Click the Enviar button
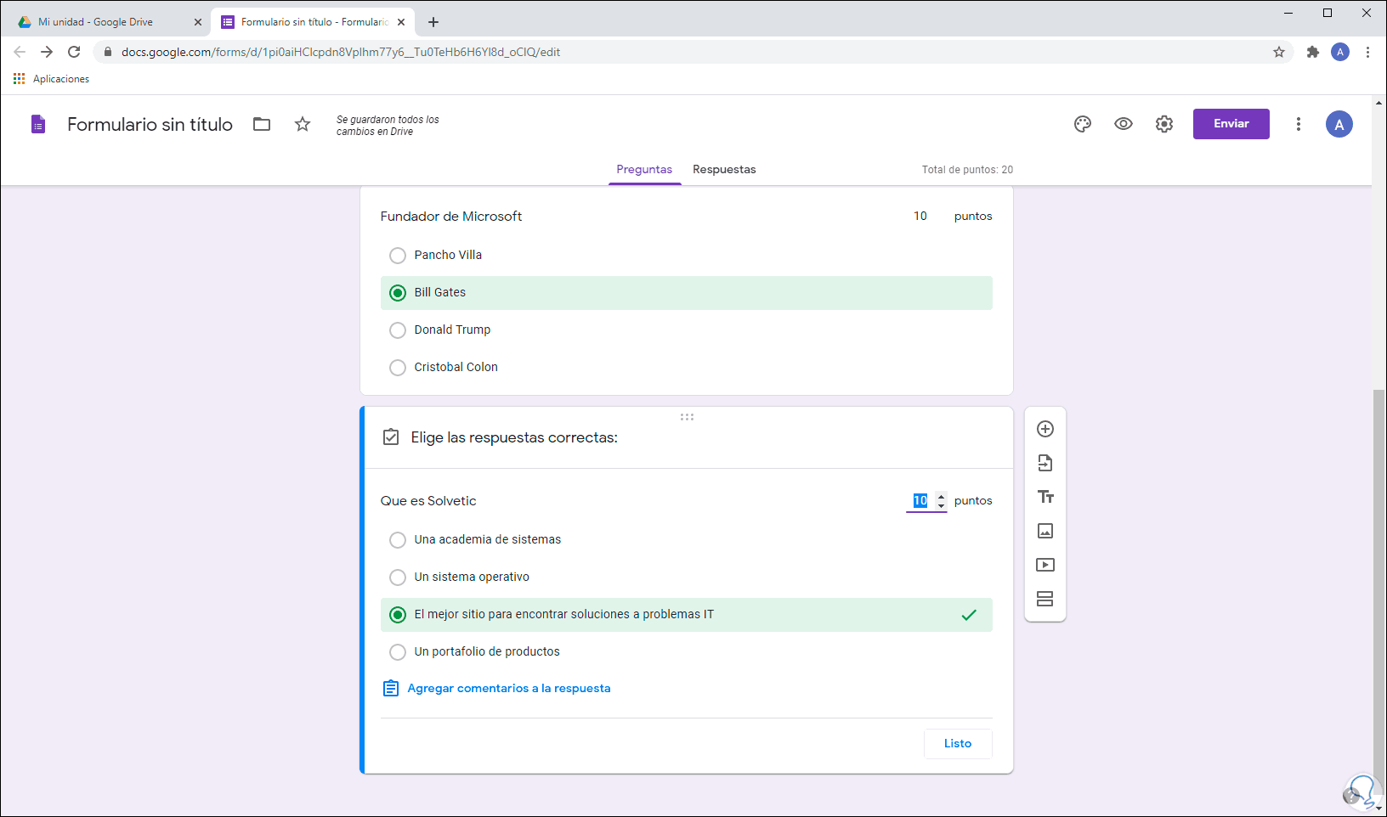1387x817 pixels. (1231, 124)
